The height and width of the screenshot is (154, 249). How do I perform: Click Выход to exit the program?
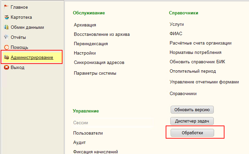(17, 68)
